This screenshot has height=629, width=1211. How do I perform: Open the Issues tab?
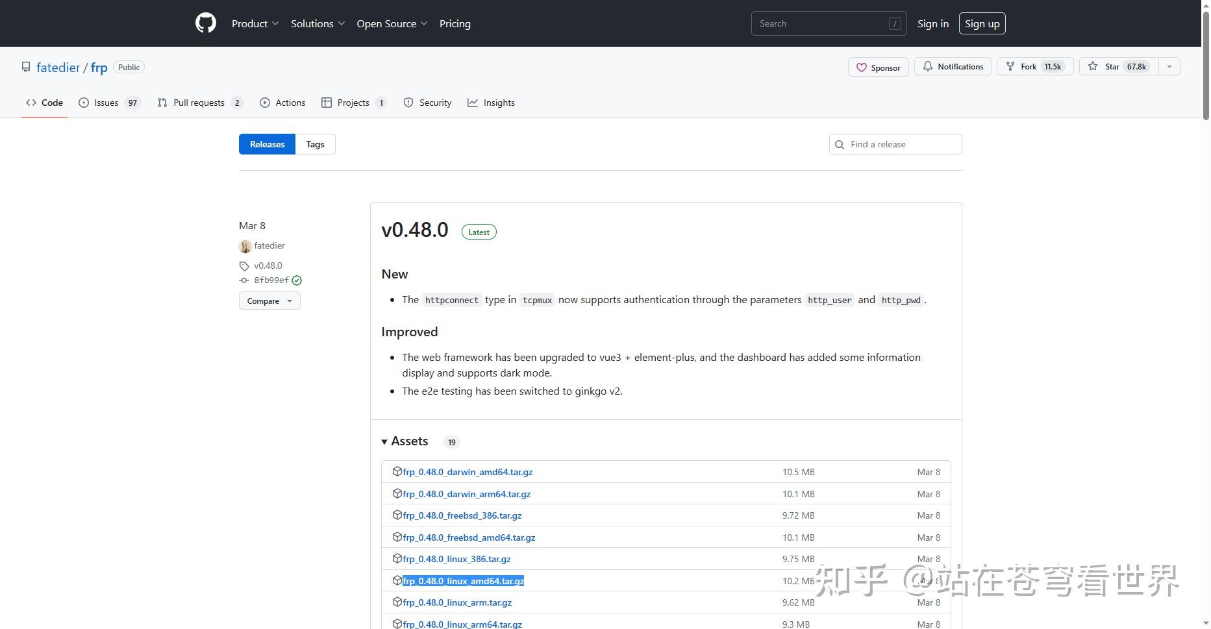(109, 103)
